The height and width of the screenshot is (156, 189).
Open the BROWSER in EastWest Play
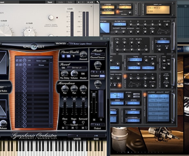click(60, 44)
